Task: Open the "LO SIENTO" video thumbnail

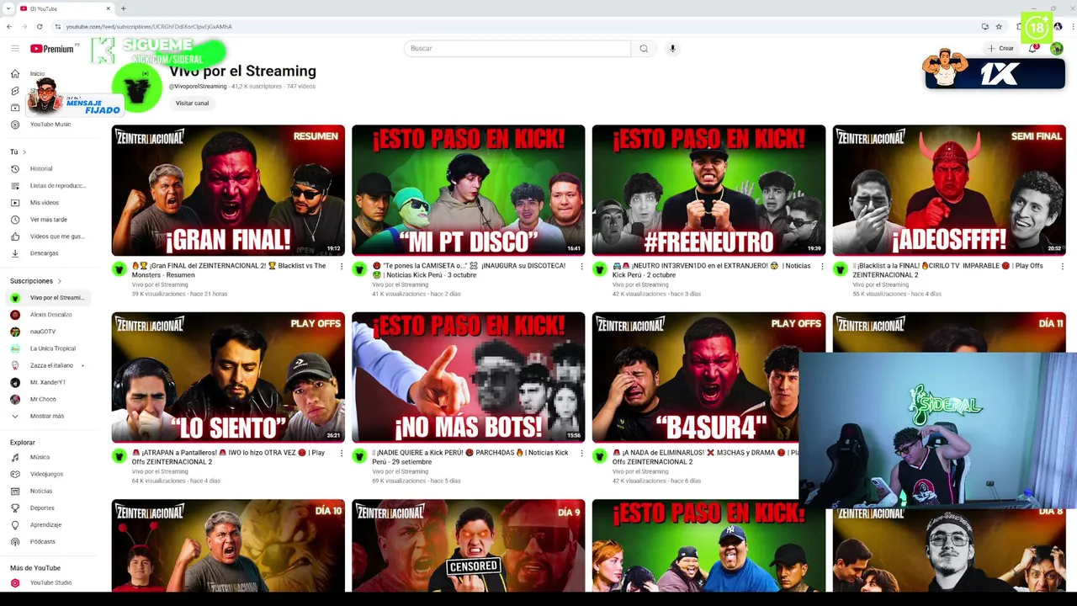Action: (228, 377)
